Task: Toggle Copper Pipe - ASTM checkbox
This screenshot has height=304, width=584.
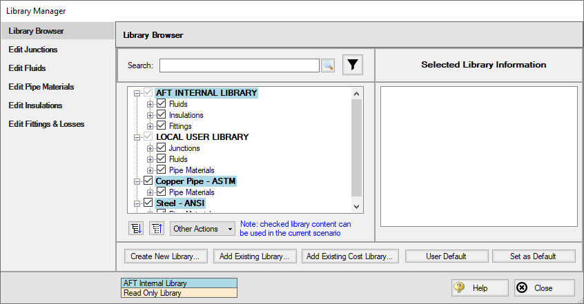Action: (x=148, y=181)
